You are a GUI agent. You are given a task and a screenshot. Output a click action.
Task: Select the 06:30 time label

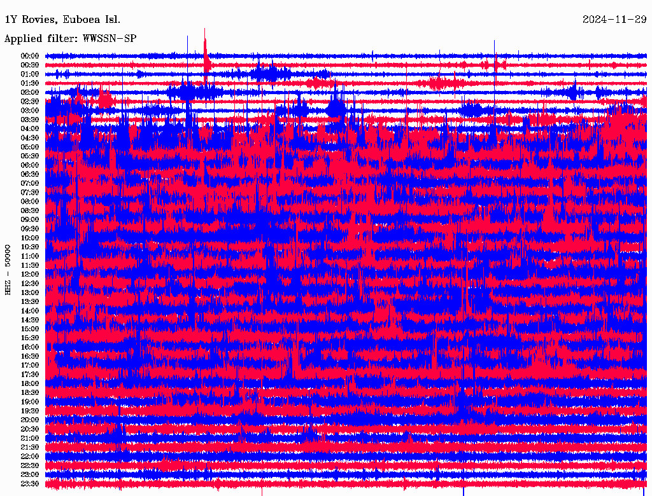coord(29,174)
